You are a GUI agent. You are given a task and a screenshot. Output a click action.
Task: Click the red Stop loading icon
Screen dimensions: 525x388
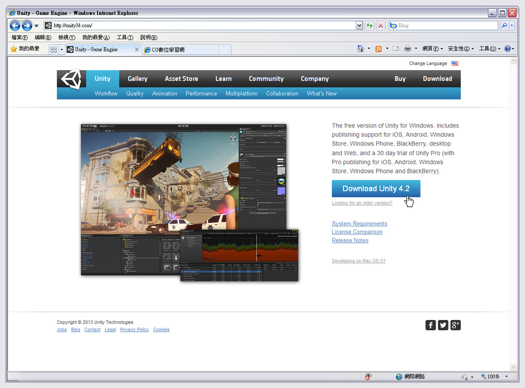[381, 26]
